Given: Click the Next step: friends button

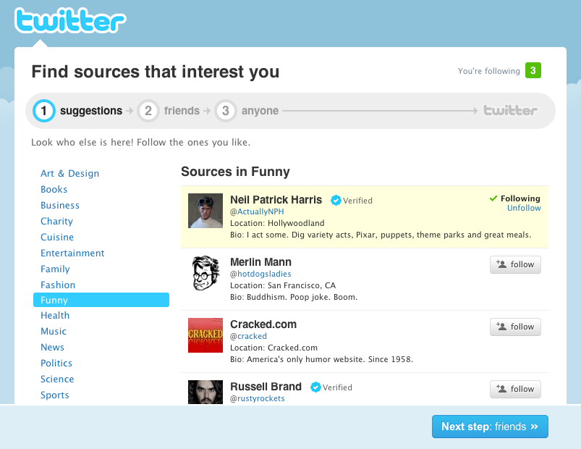Looking at the screenshot, I should click(490, 427).
